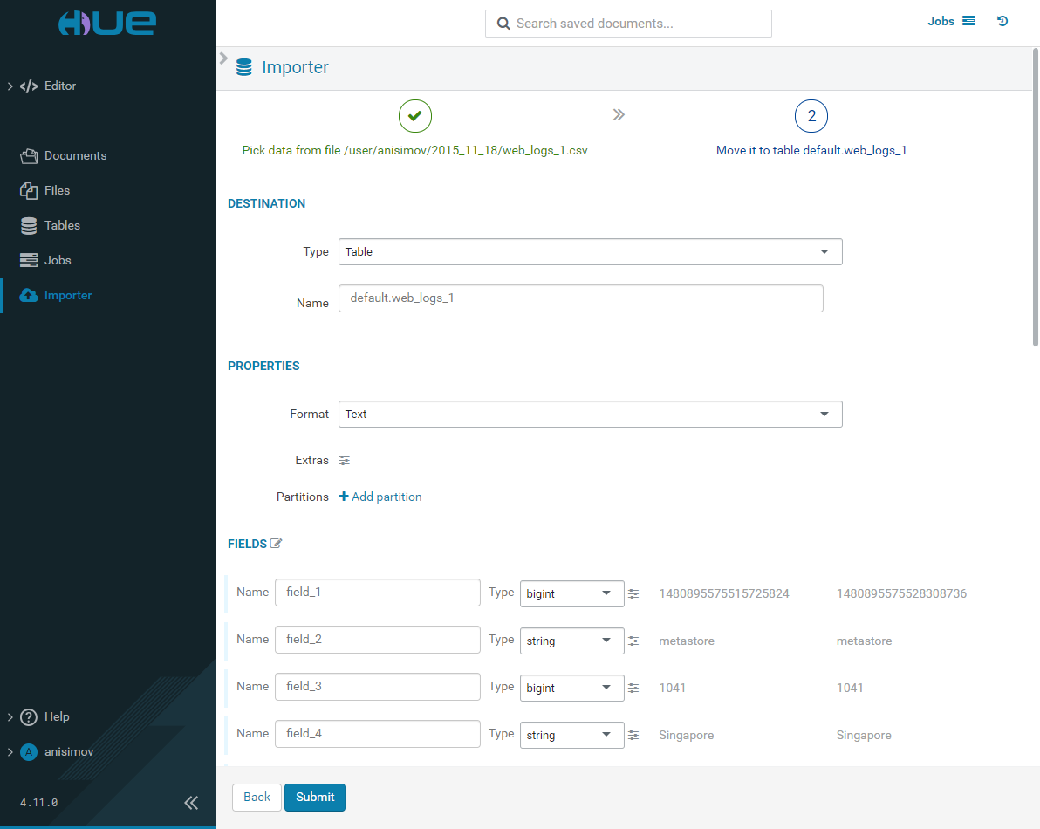Click the completed step checkmark circle
Screen dimensions: 1040x829
click(415, 116)
